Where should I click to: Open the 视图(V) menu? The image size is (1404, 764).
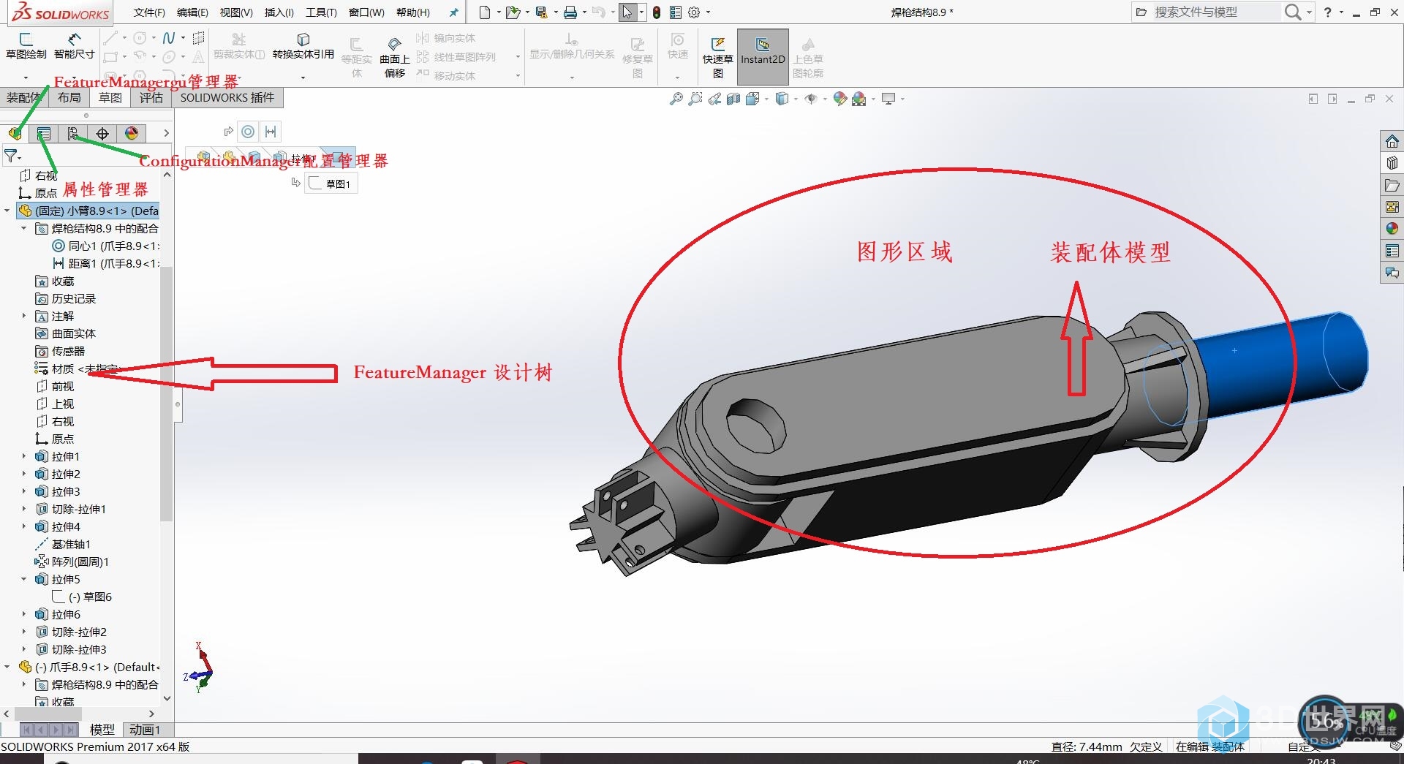click(236, 12)
